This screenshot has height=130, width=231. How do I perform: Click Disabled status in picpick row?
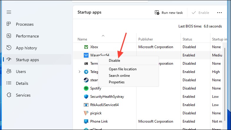(x=189, y=113)
